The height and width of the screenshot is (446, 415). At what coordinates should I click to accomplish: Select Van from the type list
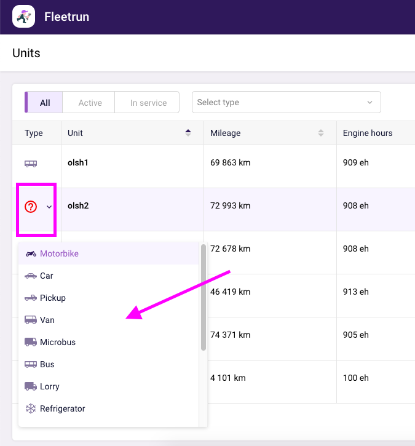47,320
